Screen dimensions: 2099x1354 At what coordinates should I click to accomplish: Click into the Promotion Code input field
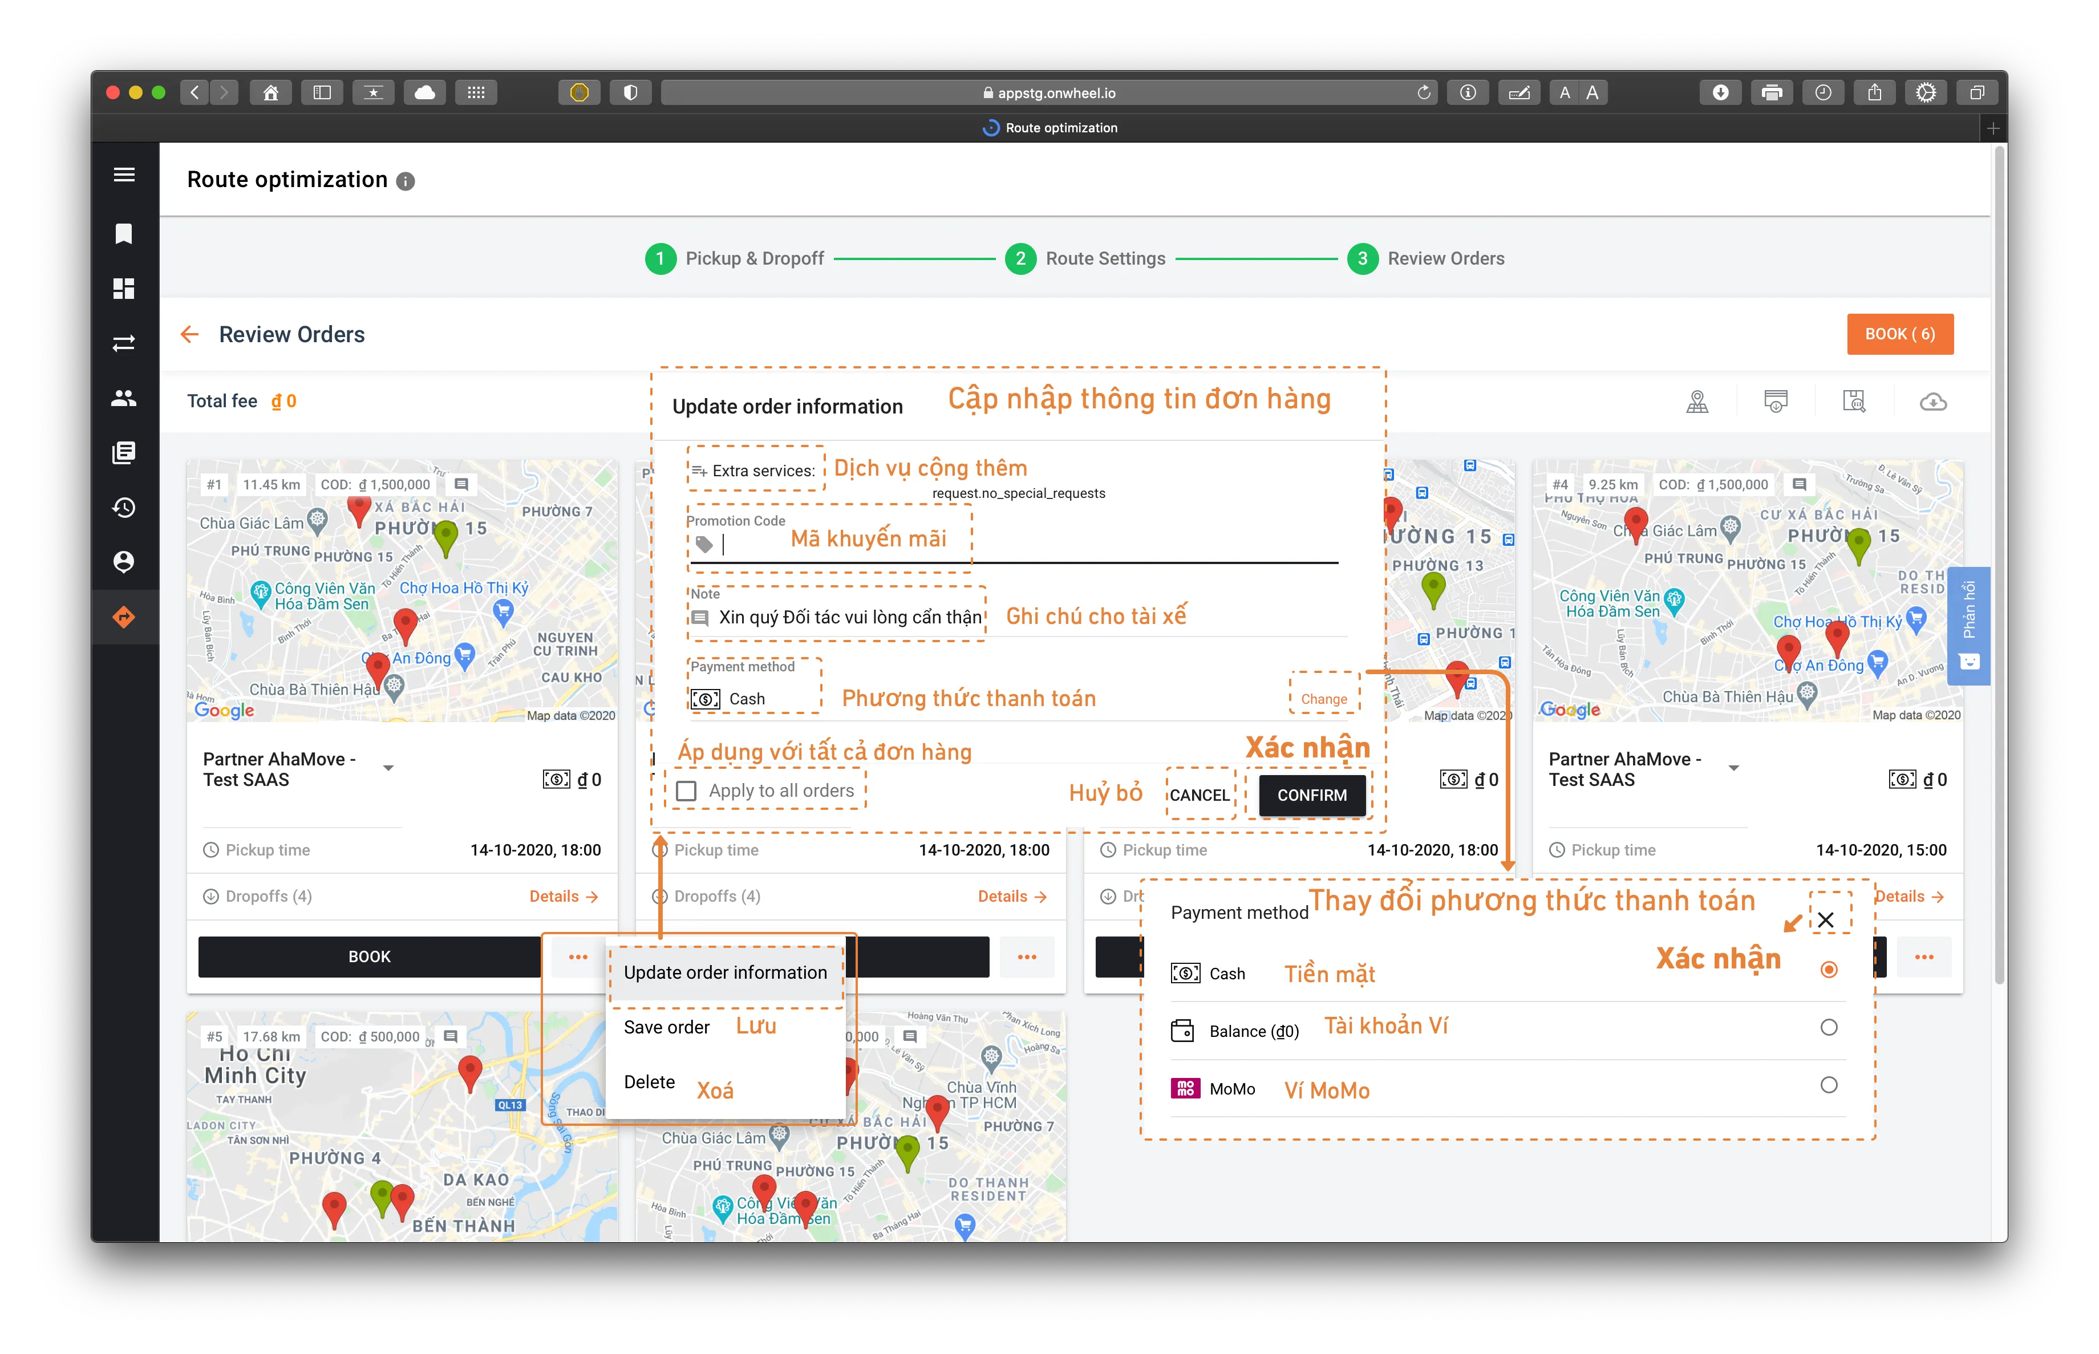pyautogui.click(x=1013, y=545)
